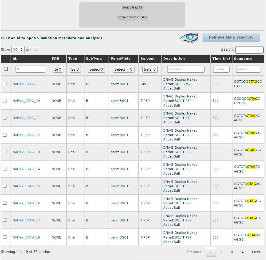The image size is (266, 260).
Task: Open the Show entries count dropdown
Action: pos(18,50)
